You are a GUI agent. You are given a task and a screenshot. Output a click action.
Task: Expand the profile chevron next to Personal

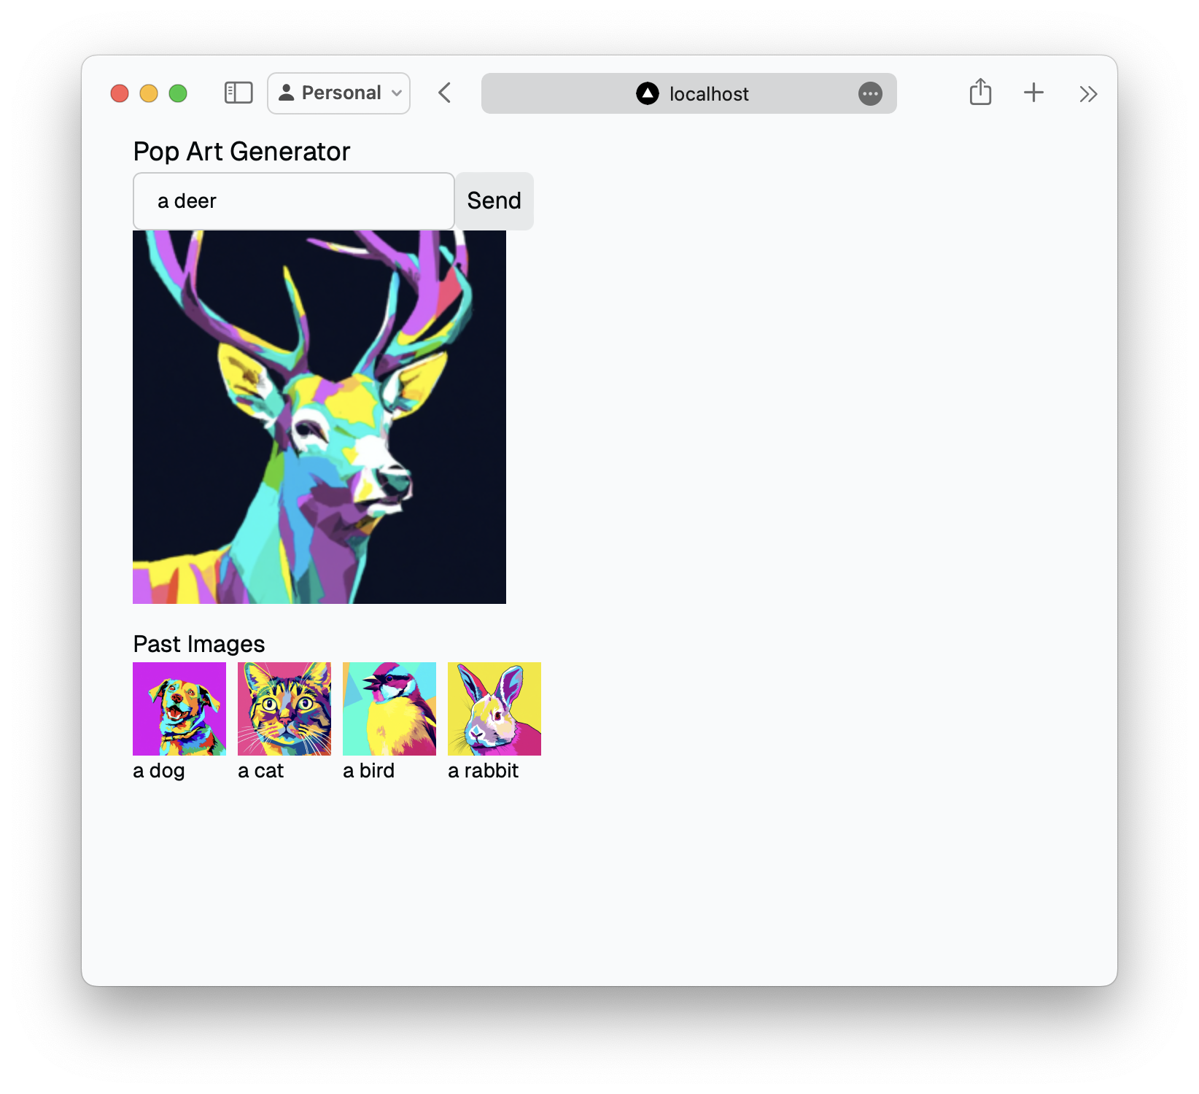point(397,93)
